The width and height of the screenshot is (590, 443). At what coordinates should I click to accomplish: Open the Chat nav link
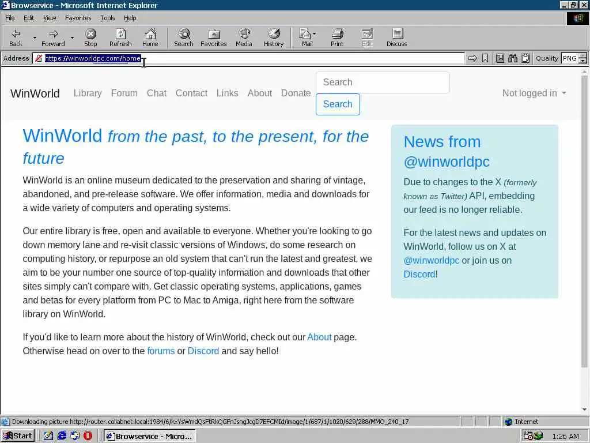point(157,93)
